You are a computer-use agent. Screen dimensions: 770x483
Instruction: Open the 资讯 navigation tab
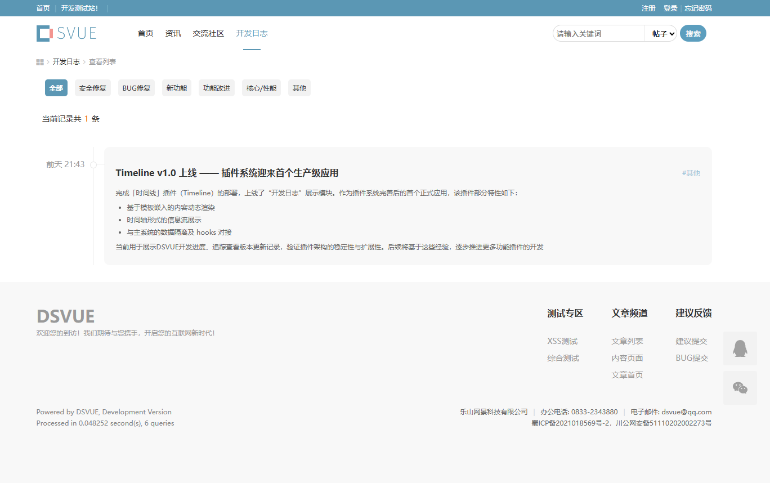tap(173, 33)
